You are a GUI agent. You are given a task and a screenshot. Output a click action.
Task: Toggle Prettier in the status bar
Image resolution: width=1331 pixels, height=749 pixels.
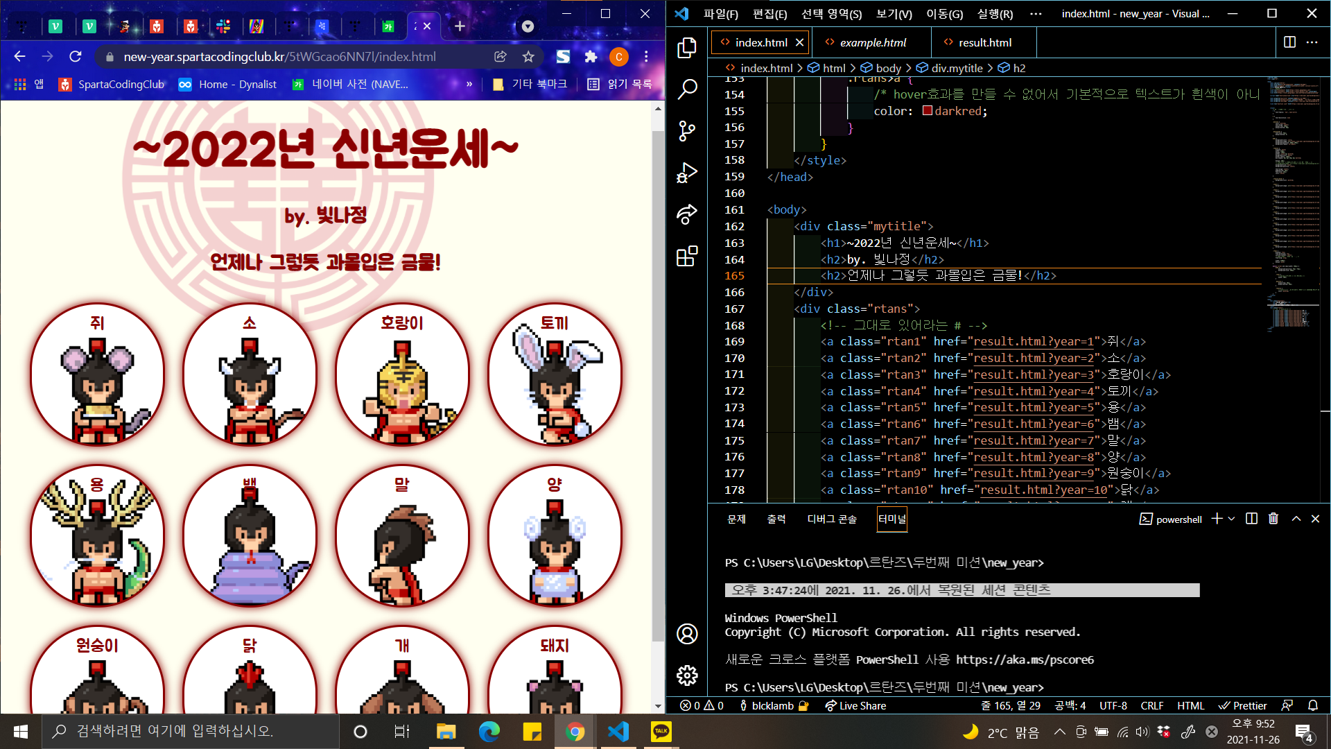(1242, 705)
